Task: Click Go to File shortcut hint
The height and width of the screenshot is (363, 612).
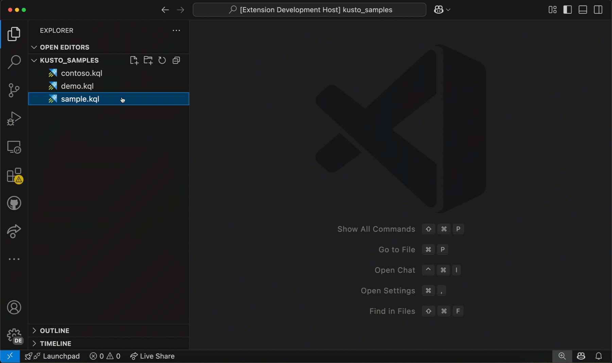Action: 413,250
